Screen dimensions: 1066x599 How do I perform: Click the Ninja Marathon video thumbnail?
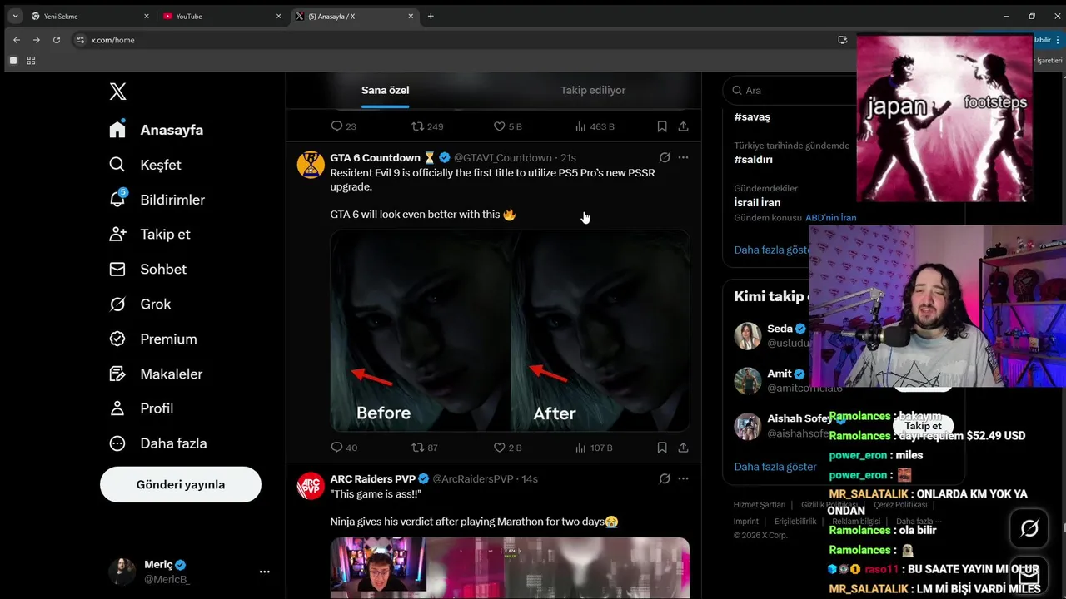(x=510, y=567)
